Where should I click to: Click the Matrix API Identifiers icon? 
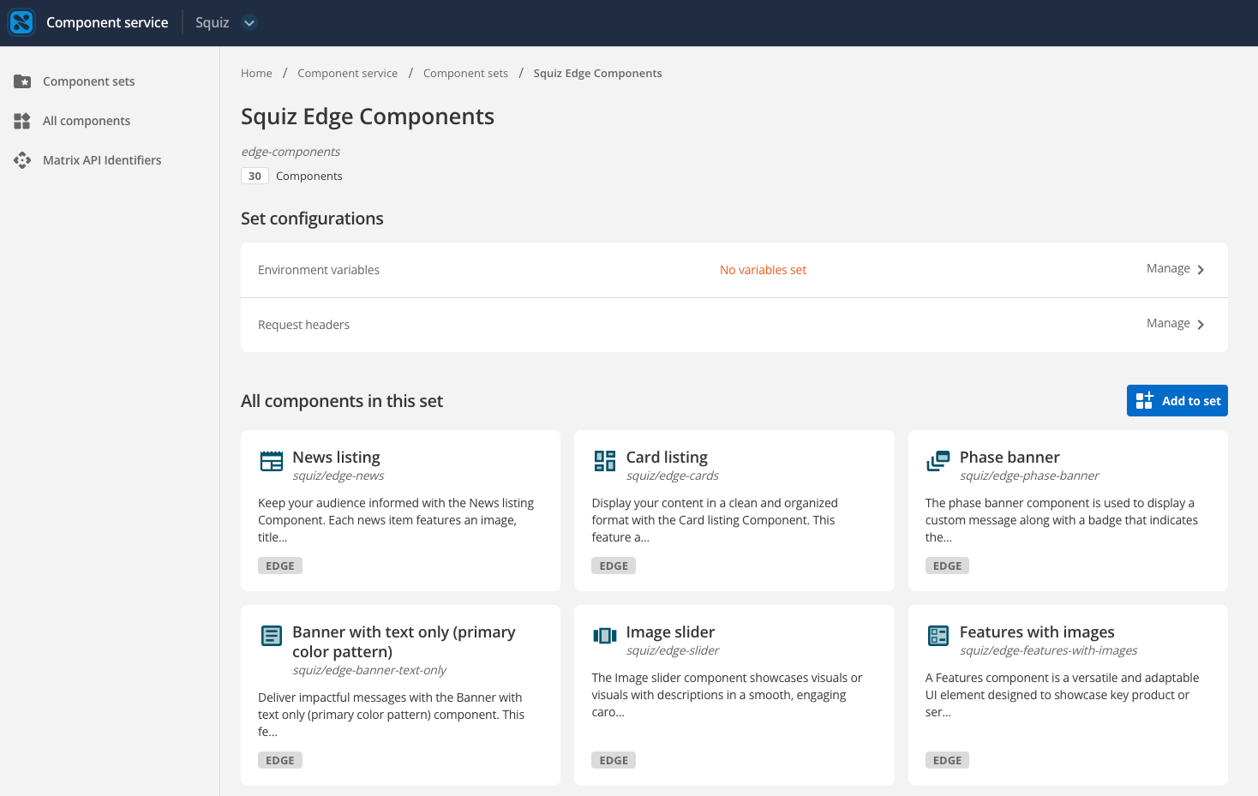click(x=22, y=160)
